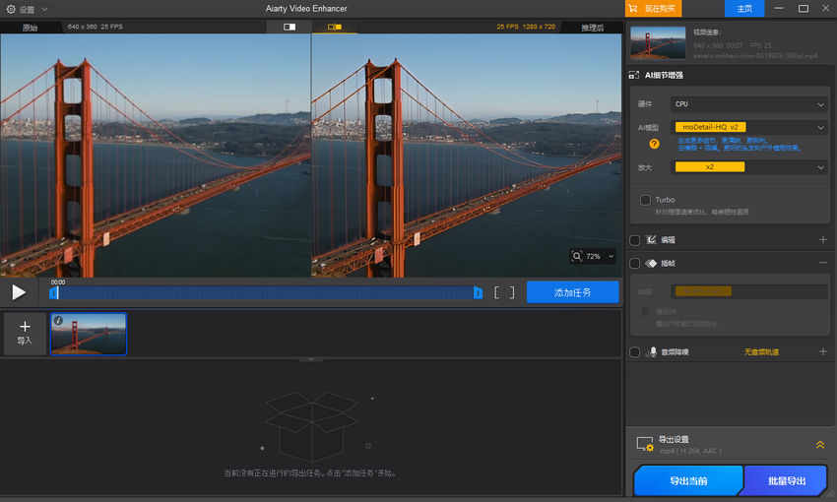
Task: Collapse the 插帧 section with minus
Action: coord(823,263)
